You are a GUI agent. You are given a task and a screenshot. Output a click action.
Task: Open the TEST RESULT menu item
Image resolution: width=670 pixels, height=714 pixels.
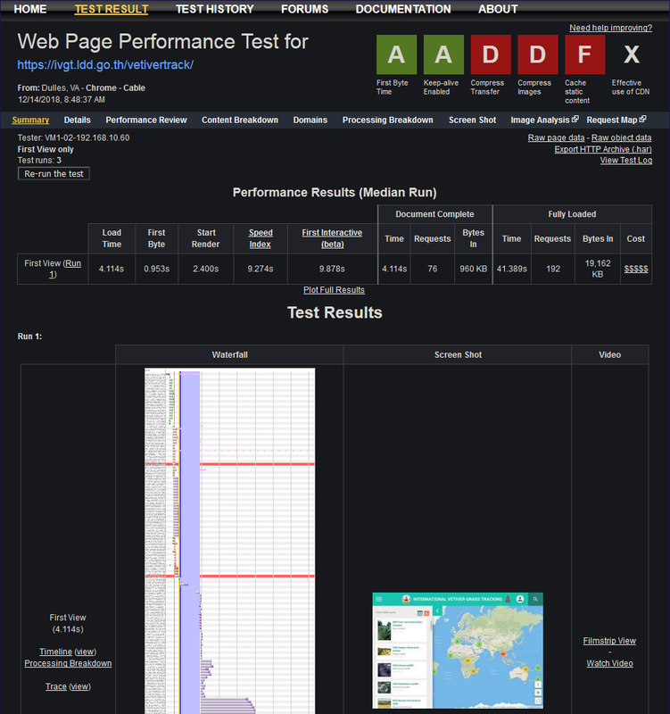coord(112,9)
